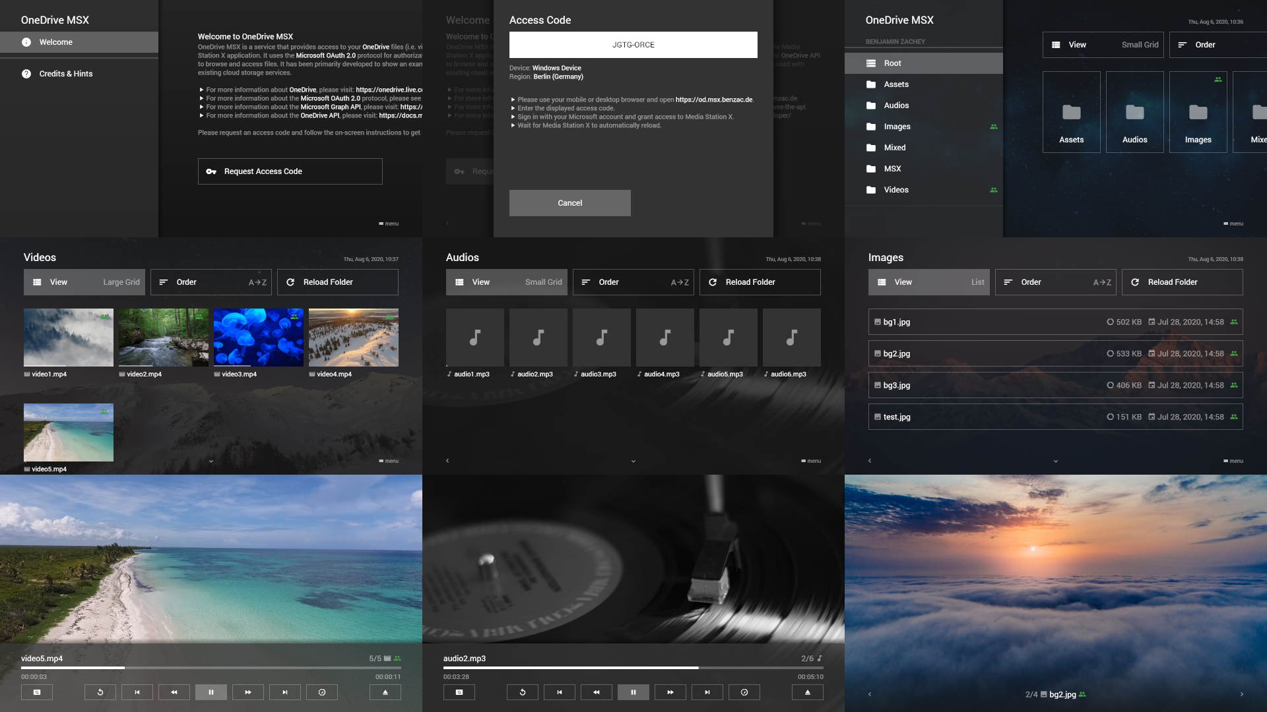Change View Small Grid in root panel

coord(1103,45)
